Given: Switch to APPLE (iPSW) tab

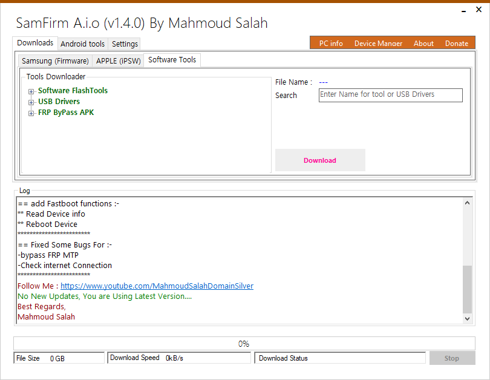Looking at the screenshot, I should click(x=119, y=61).
